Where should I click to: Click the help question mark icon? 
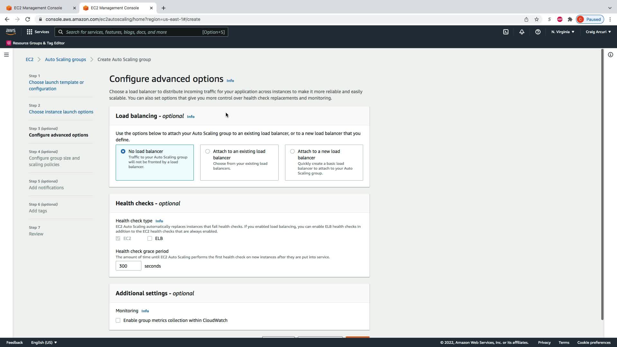tap(538, 32)
